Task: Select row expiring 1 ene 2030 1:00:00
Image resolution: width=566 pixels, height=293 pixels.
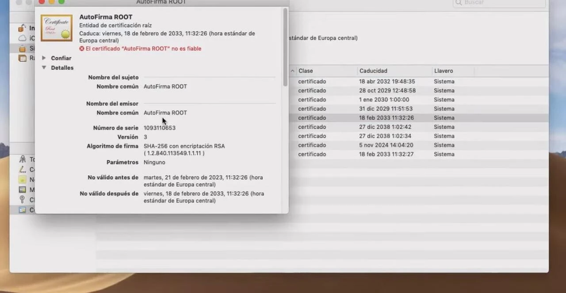Action: point(418,100)
